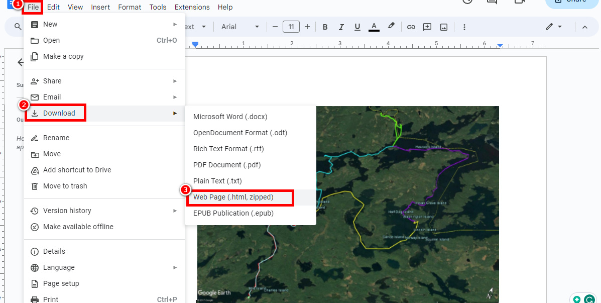Start a video call via the Meet icon

pyautogui.click(x=519, y=3)
